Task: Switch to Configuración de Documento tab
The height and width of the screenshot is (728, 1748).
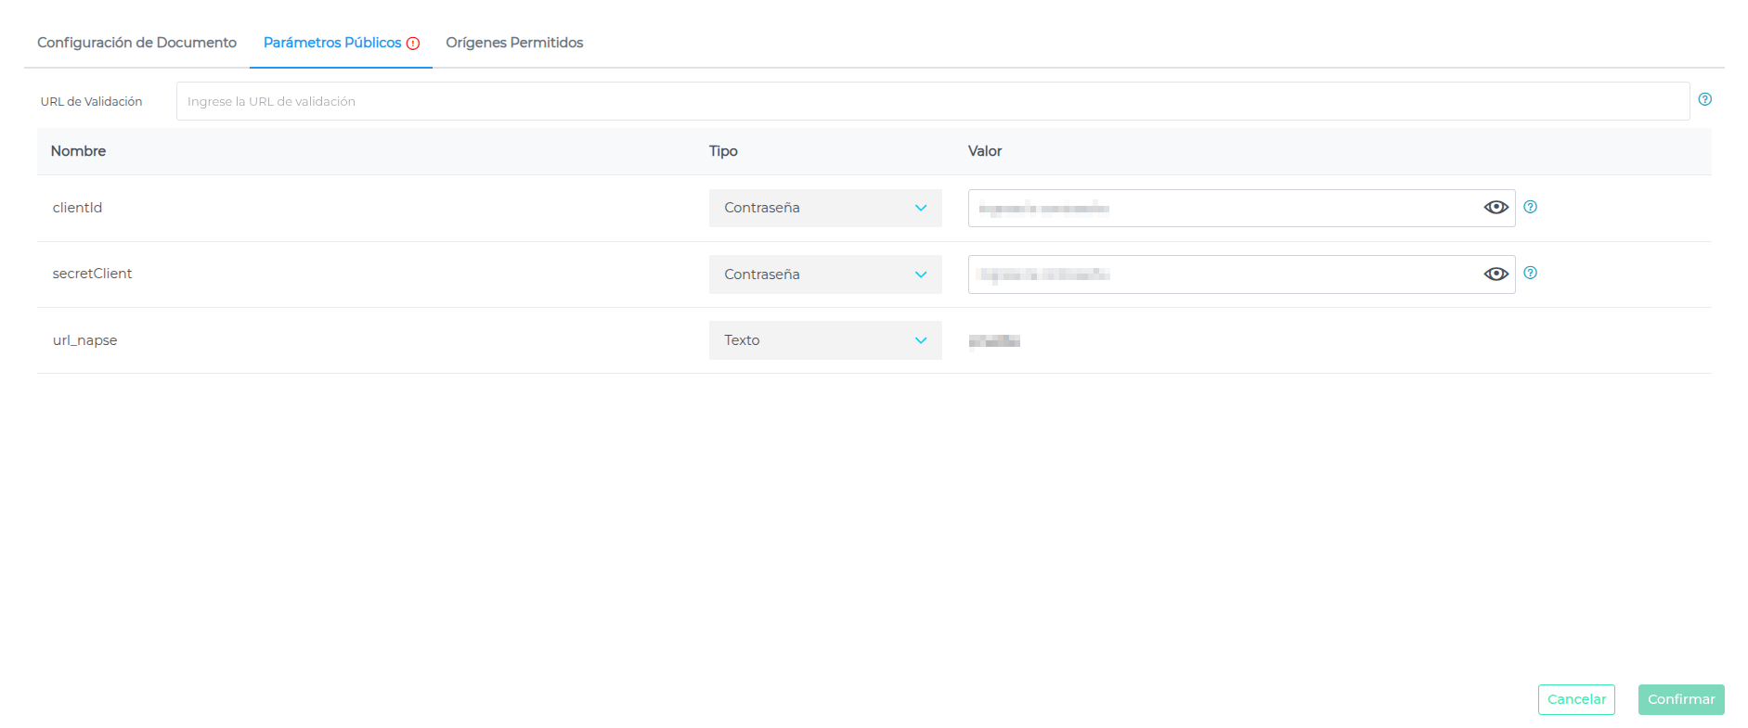Action: point(136,43)
